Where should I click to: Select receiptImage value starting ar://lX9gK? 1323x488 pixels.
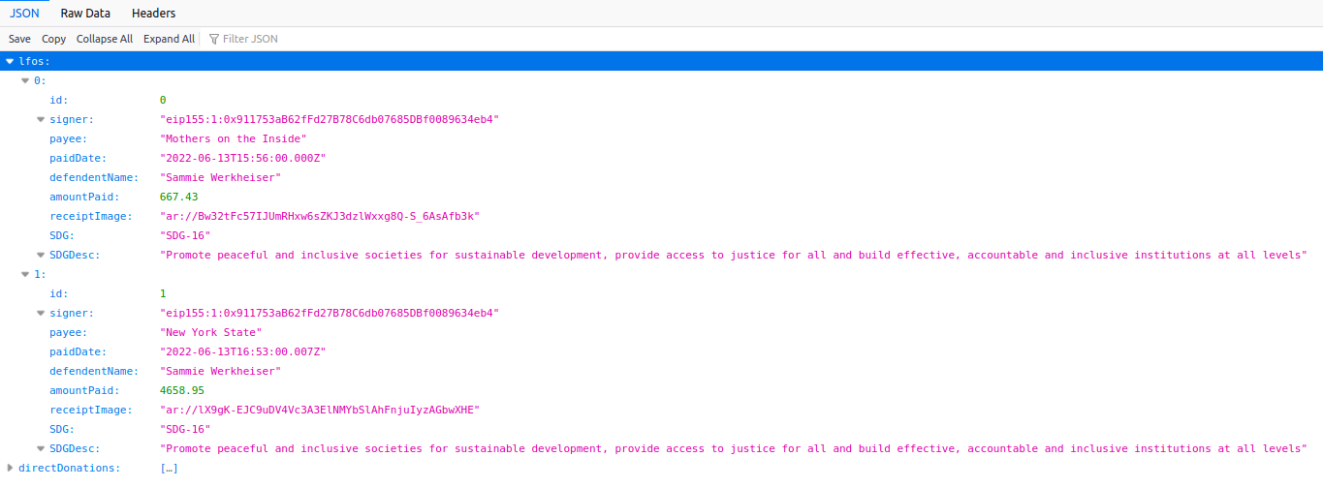[x=320, y=410]
